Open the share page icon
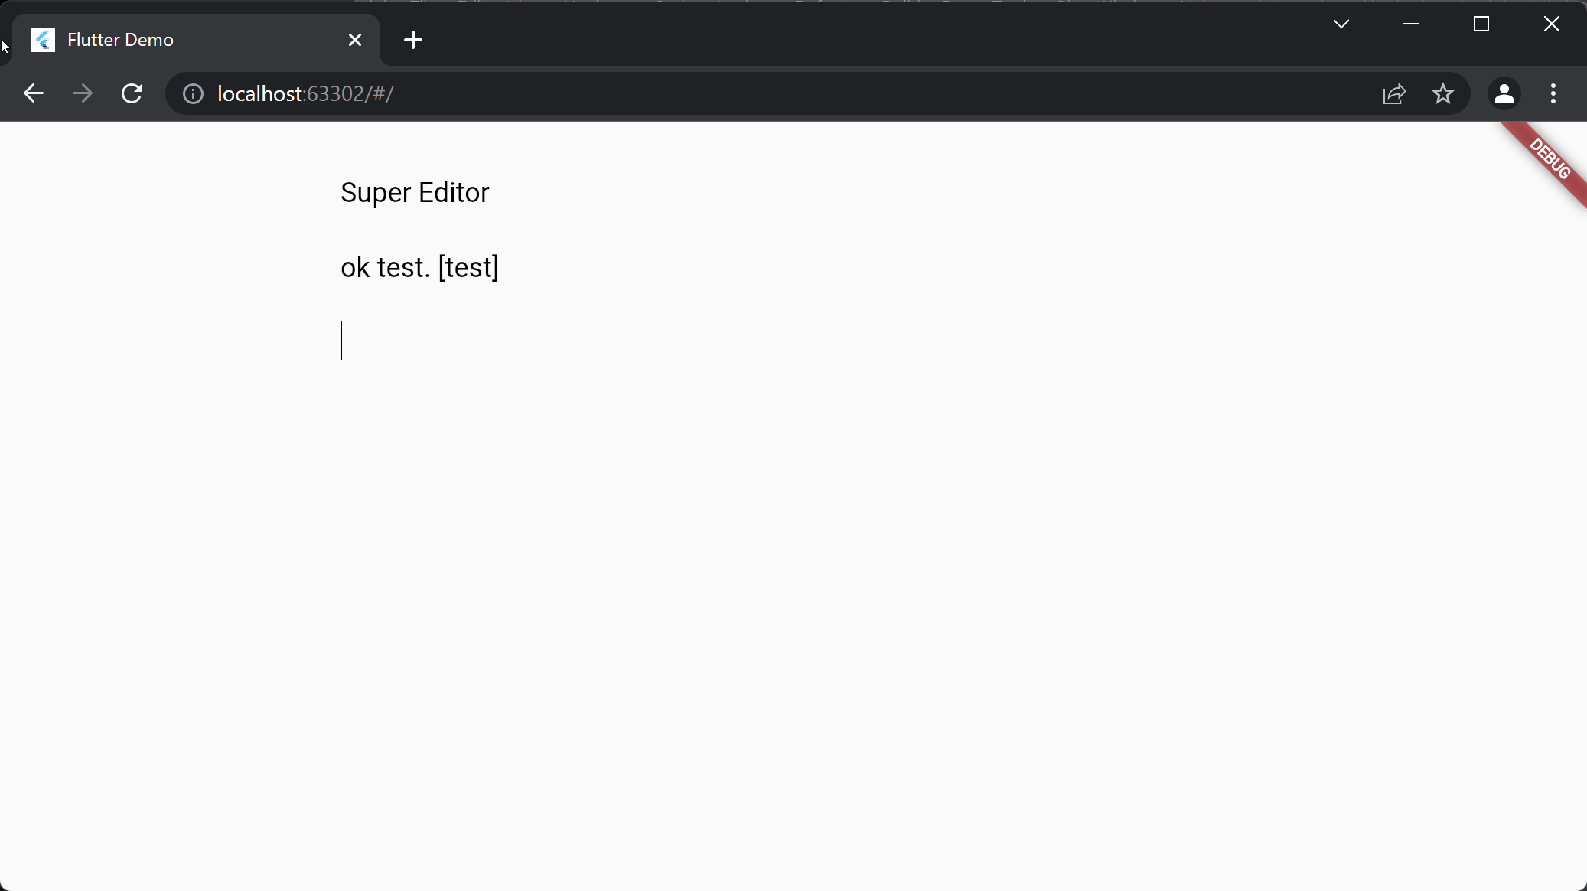Image resolution: width=1587 pixels, height=891 pixels. click(x=1396, y=93)
